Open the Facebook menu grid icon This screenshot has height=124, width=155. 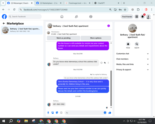pyautogui.click(x=137, y=16)
